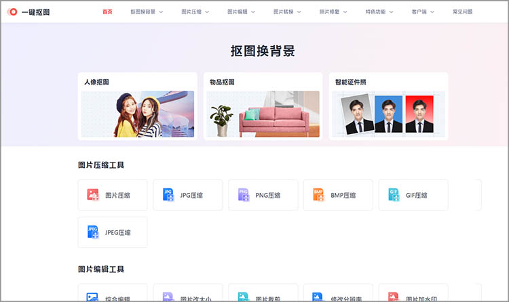Select the JPEG压缩 label text
The width and height of the screenshot is (509, 302).
(x=118, y=233)
